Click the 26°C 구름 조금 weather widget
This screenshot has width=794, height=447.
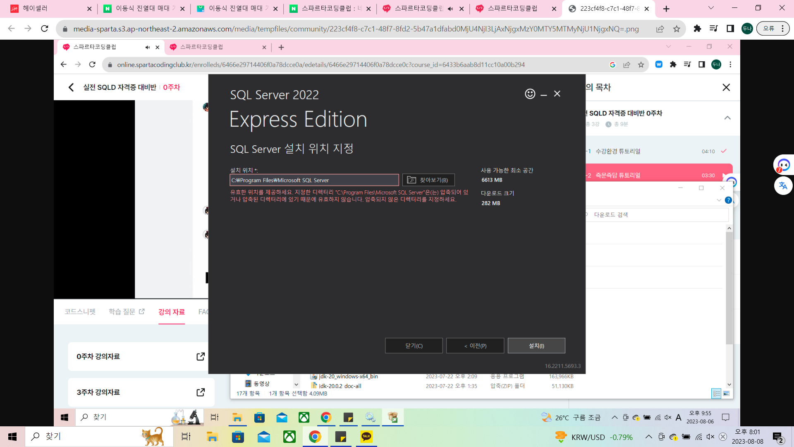(x=571, y=418)
